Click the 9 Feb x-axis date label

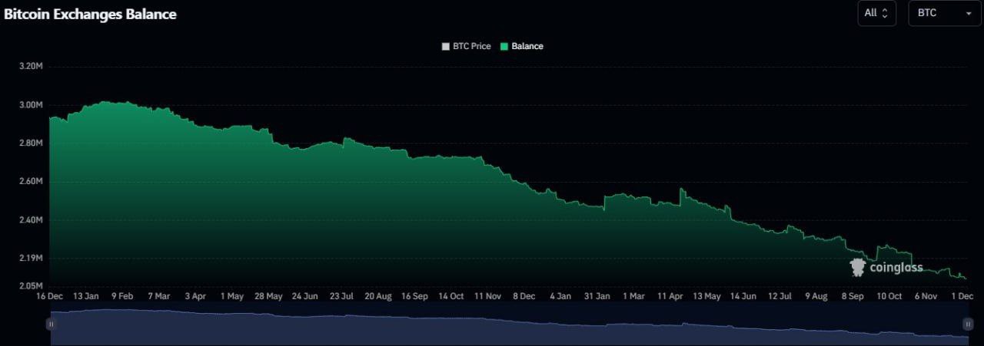pos(123,295)
